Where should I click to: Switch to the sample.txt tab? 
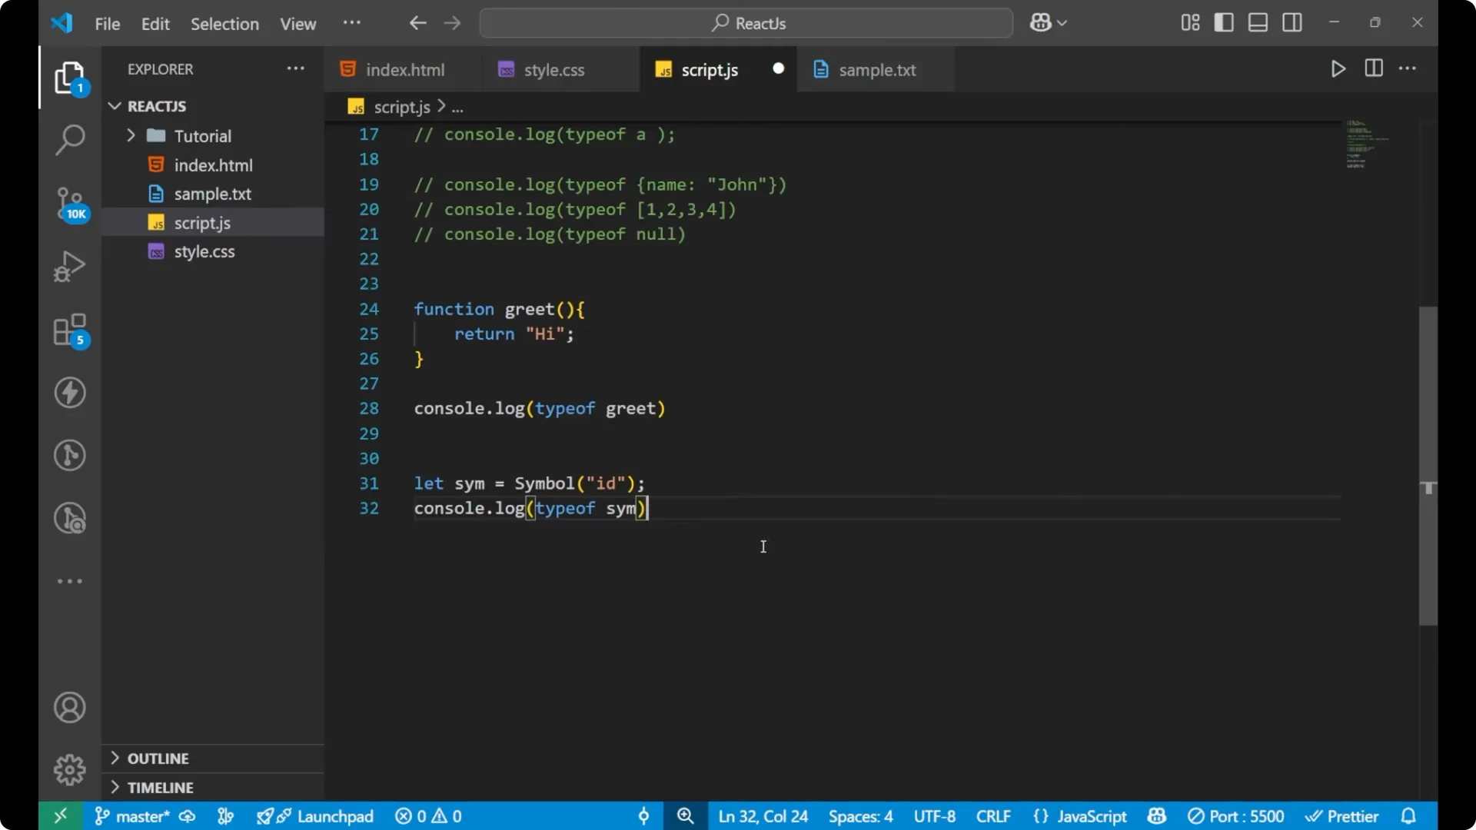click(876, 70)
